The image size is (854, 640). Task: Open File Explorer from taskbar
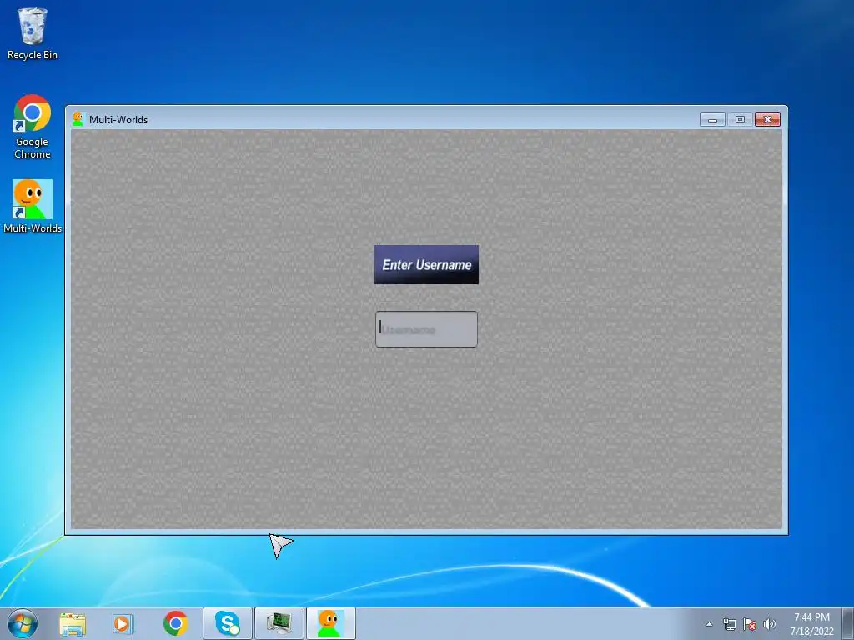point(73,624)
